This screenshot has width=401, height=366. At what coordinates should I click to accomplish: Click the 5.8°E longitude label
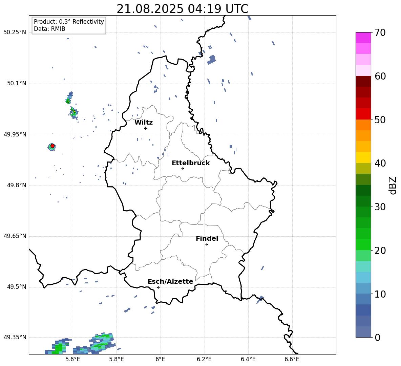[117, 359]
